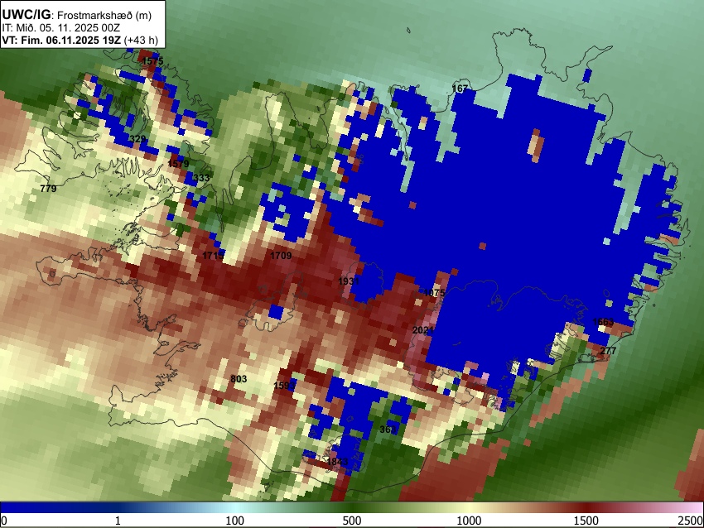Click the map value 1931
Image resolution: width=704 pixels, height=528 pixels.
349,281
